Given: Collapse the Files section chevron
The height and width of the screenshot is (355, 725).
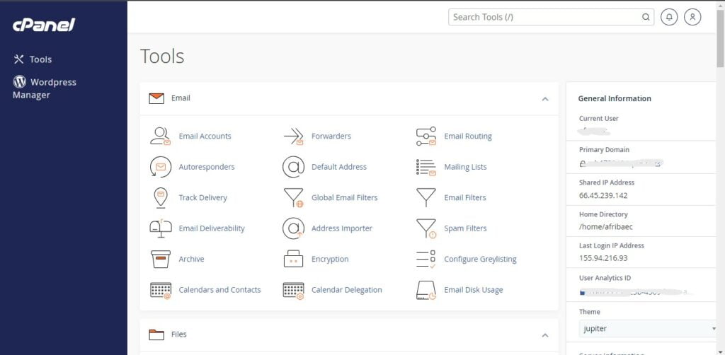Looking at the screenshot, I should click(544, 335).
